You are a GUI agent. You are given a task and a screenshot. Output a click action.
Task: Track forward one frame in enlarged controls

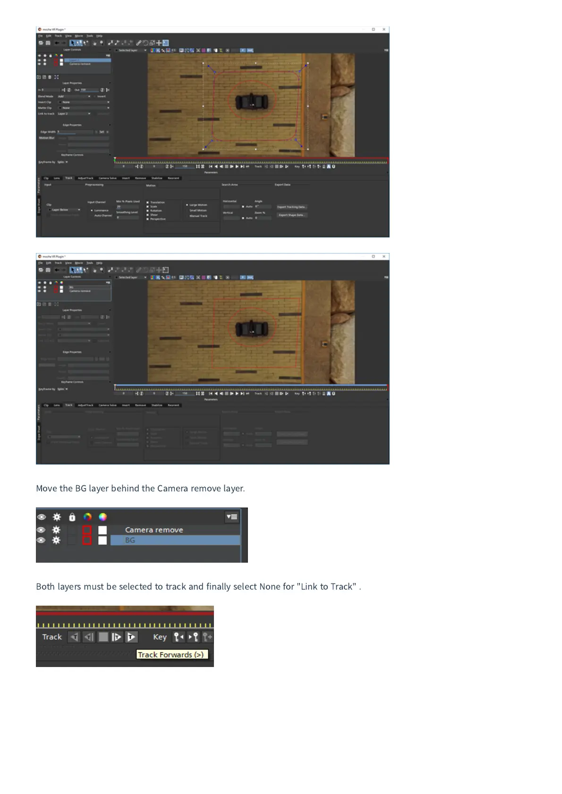click(117, 637)
